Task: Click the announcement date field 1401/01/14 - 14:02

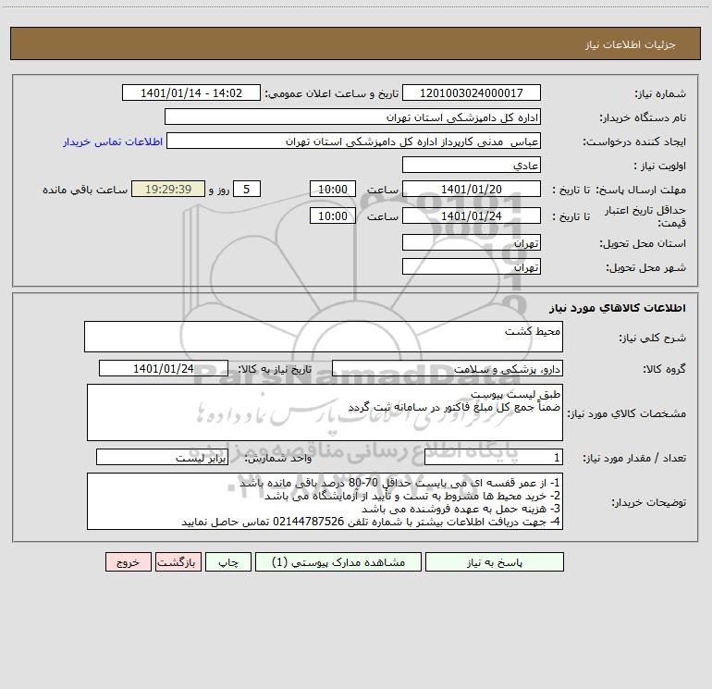Action: pyautogui.click(x=191, y=92)
